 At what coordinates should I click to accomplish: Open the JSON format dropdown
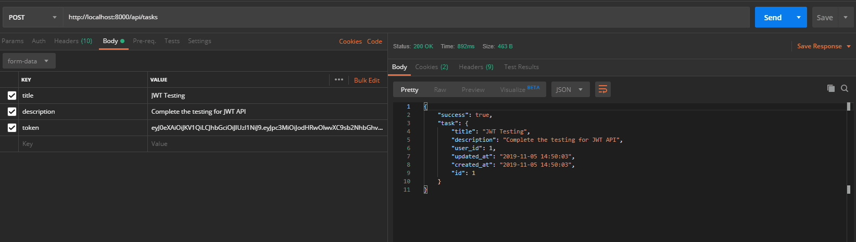570,89
